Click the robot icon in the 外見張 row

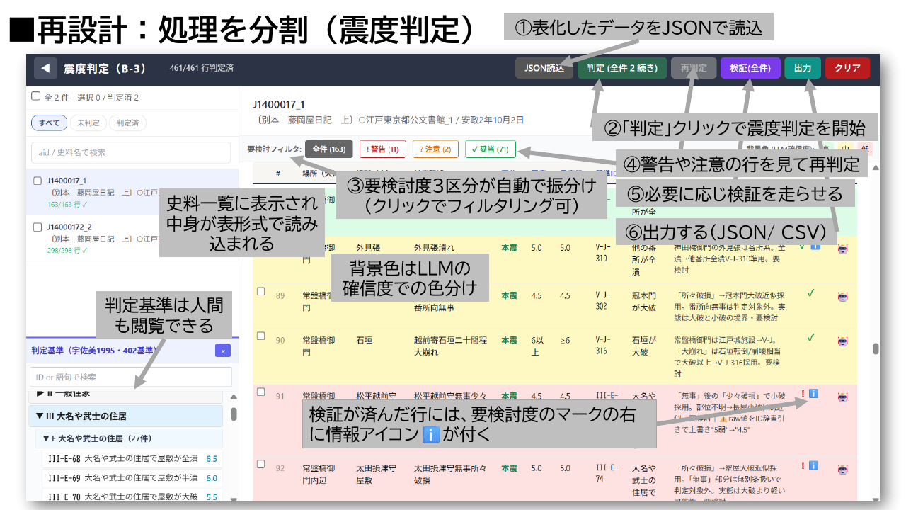(842, 249)
